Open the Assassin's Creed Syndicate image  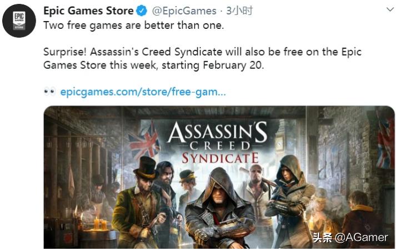tap(219, 178)
